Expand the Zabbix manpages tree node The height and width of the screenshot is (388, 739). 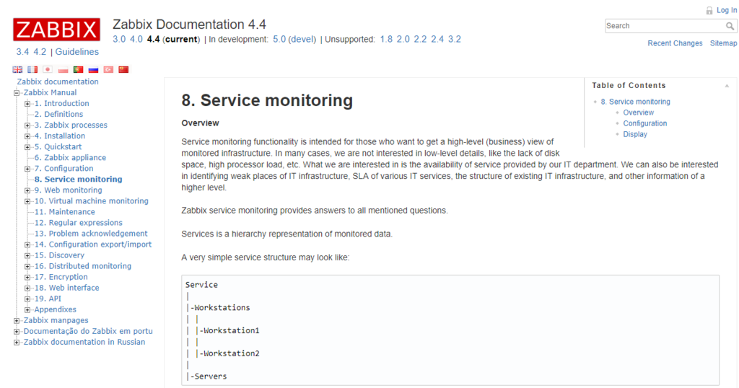pos(17,321)
